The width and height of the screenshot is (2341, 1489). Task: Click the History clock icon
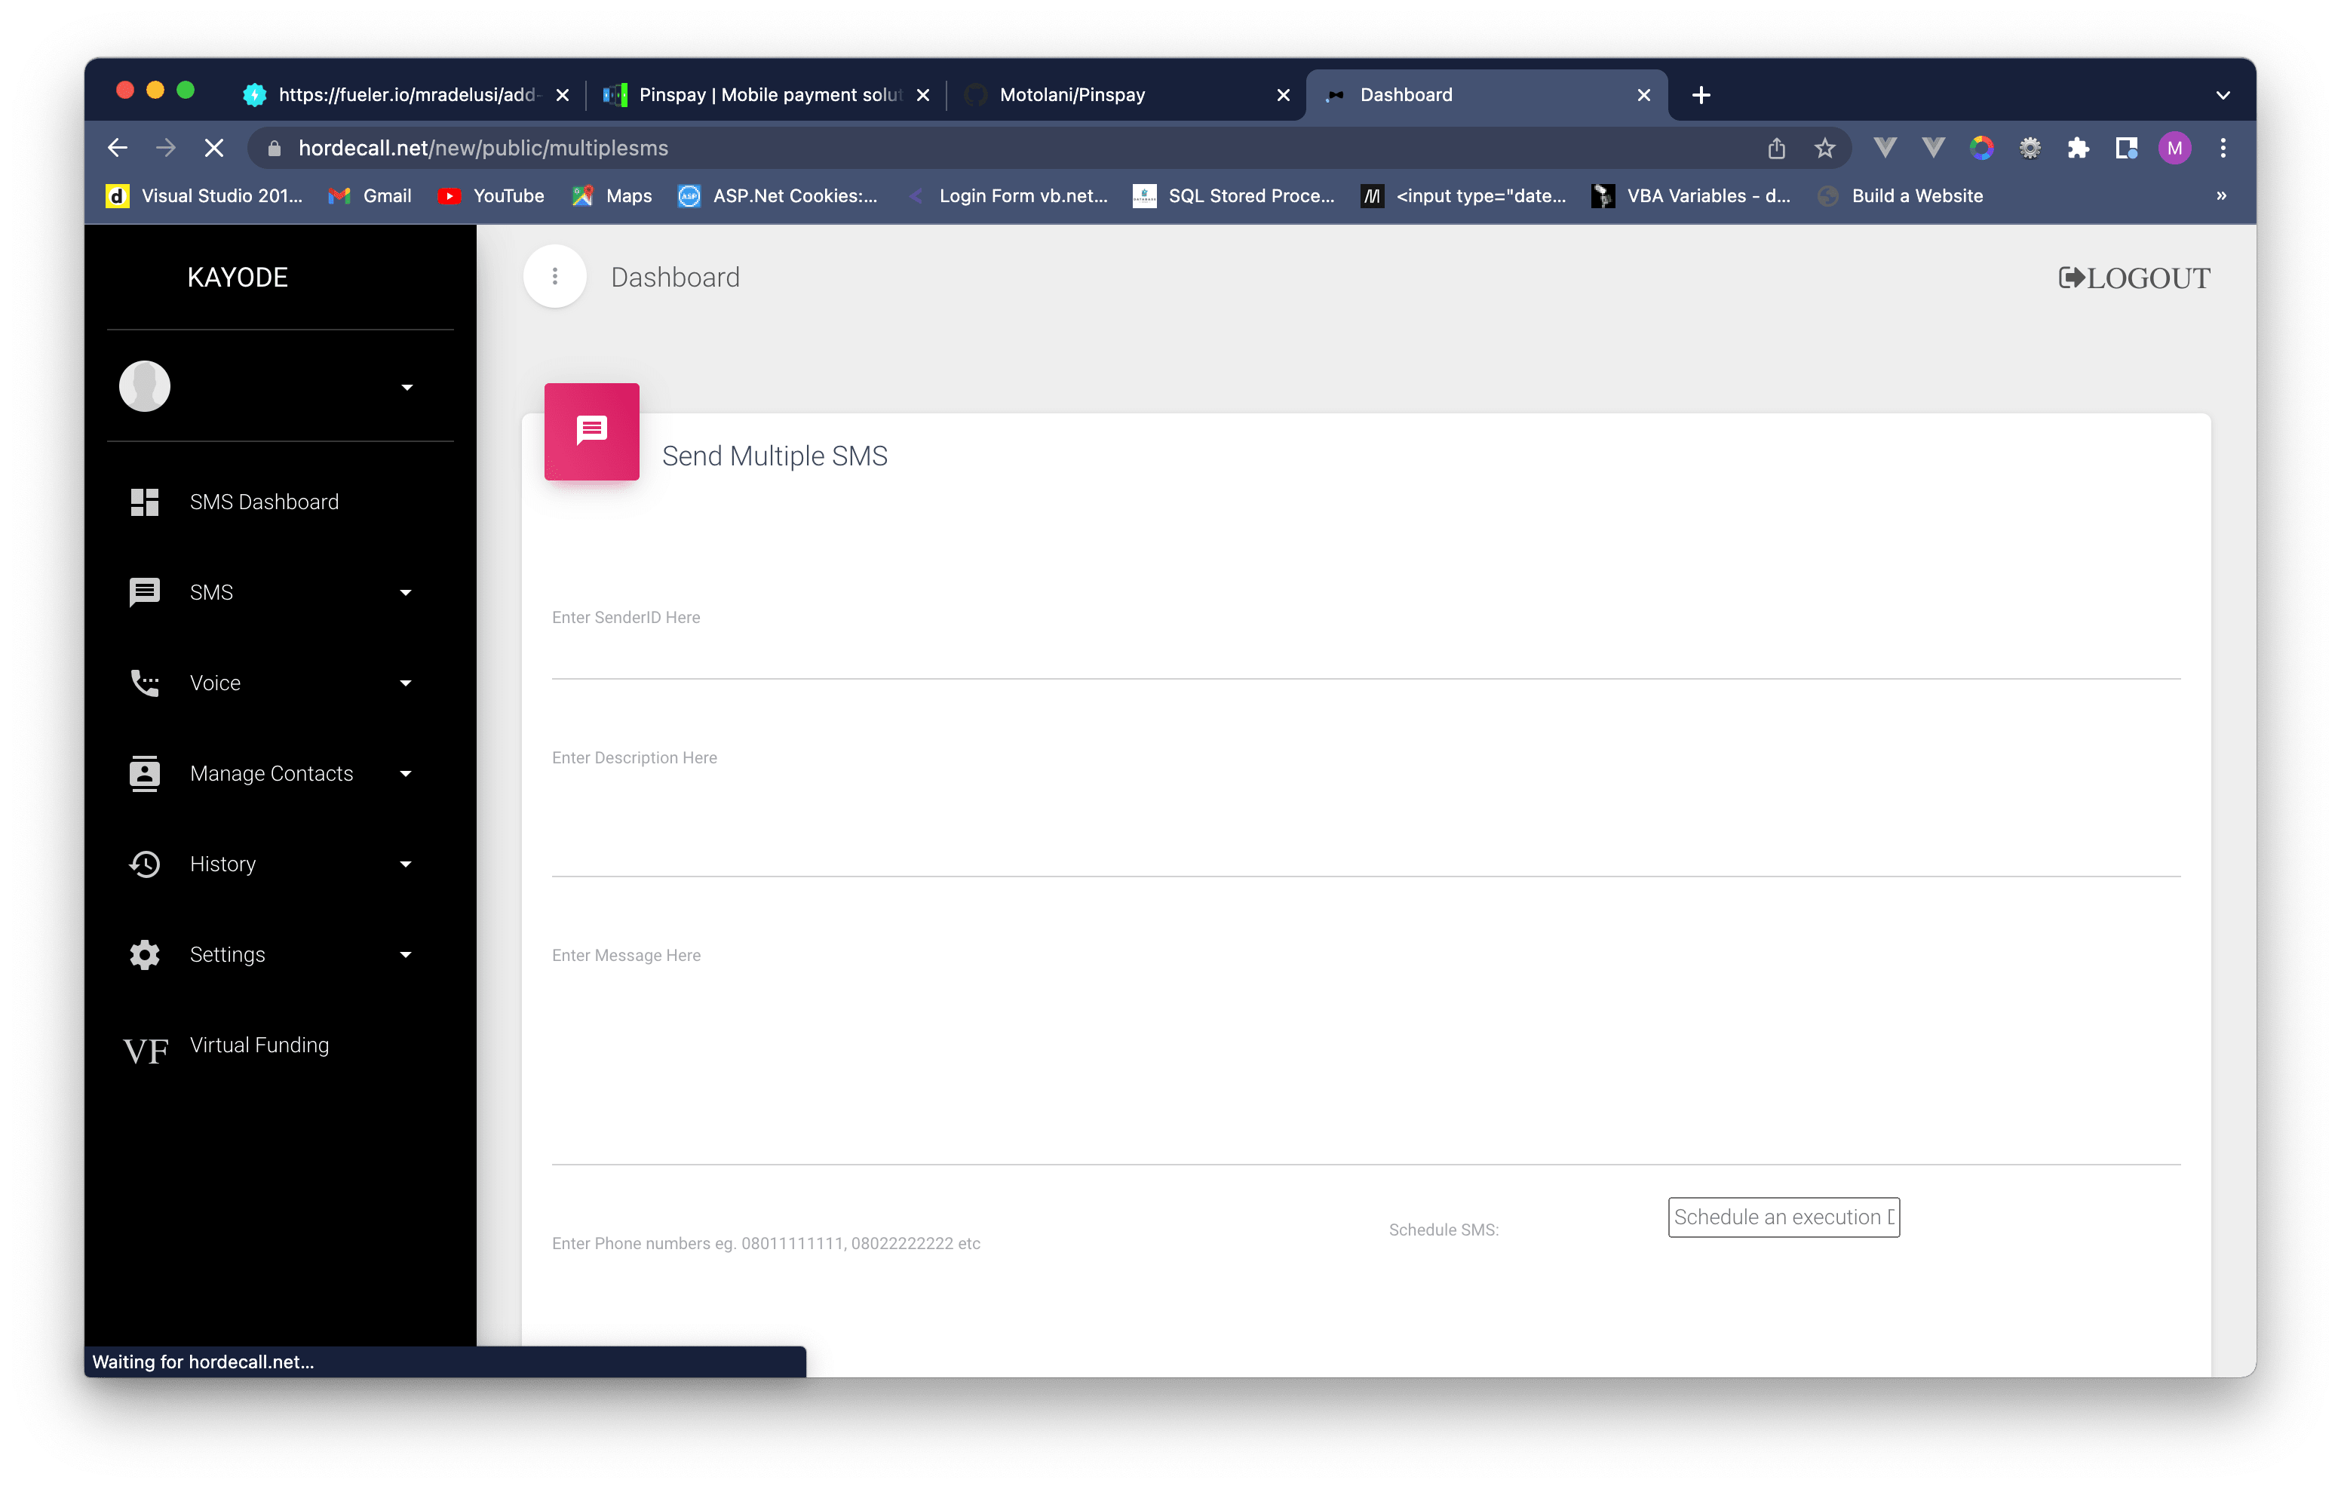[145, 864]
